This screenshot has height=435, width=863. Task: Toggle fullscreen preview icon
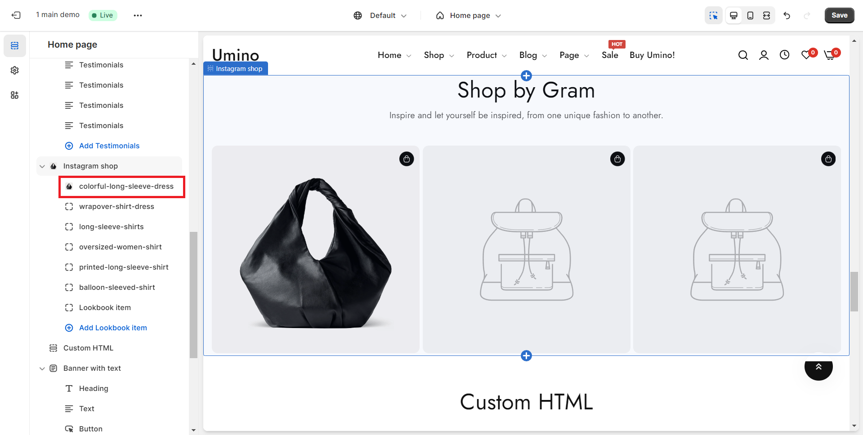tap(767, 16)
